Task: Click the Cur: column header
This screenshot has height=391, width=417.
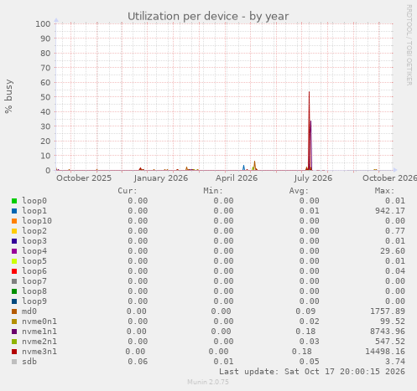Action: point(128,191)
